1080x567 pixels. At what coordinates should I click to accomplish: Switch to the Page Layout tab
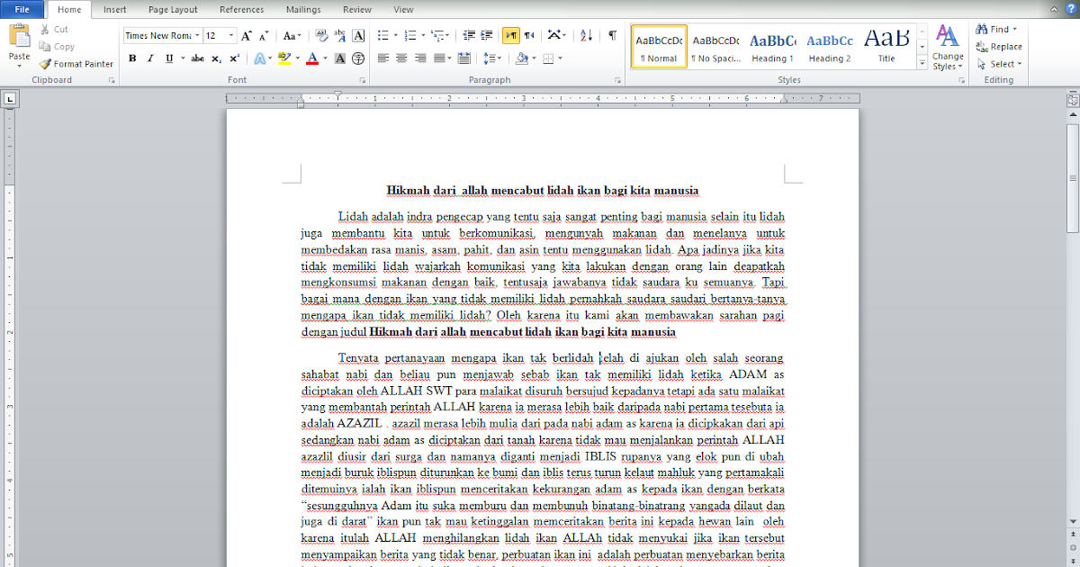[173, 9]
